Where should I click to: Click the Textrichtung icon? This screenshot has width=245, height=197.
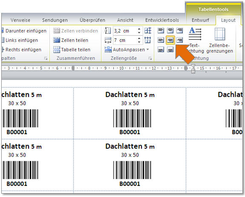195,34
